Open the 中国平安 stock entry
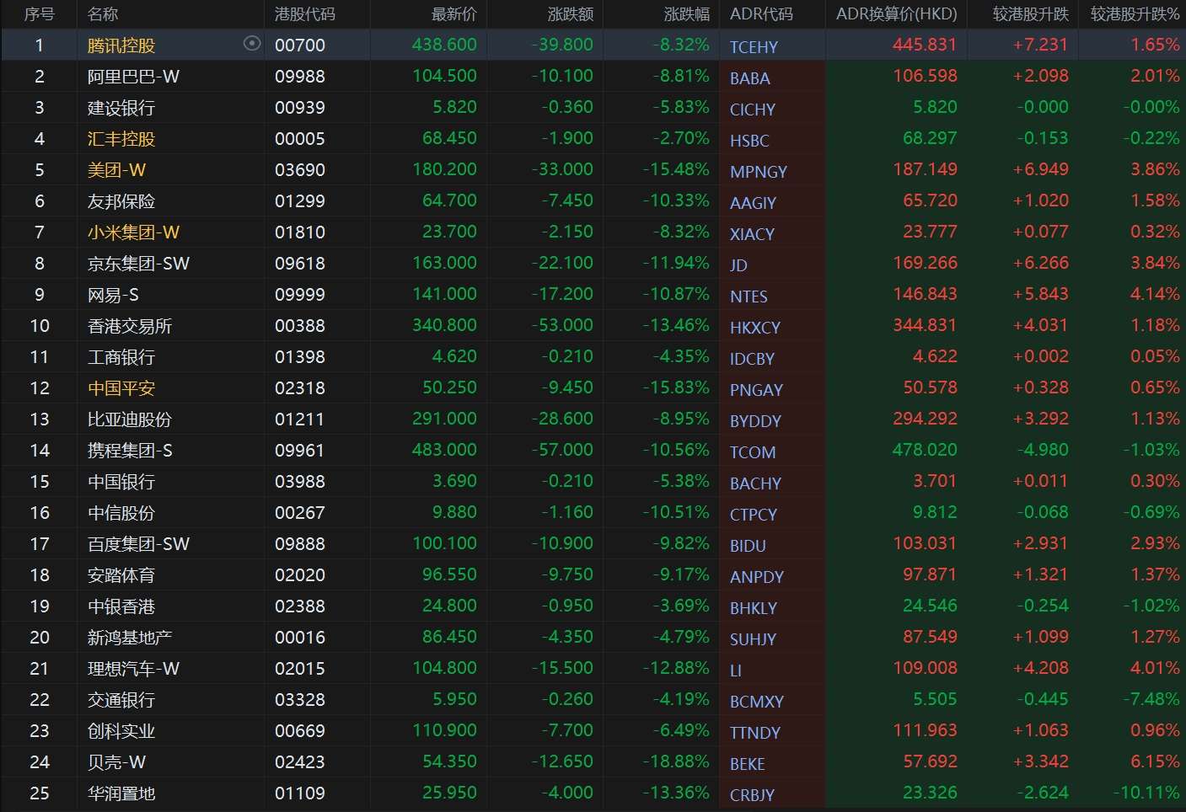This screenshot has height=812, width=1186. (121, 388)
